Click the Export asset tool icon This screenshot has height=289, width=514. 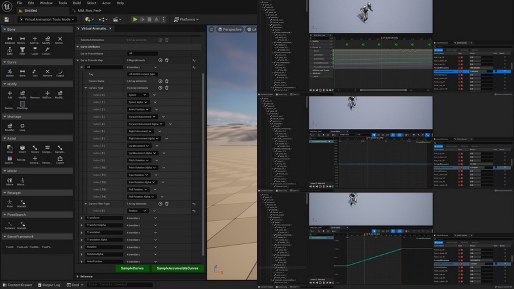click(x=60, y=157)
